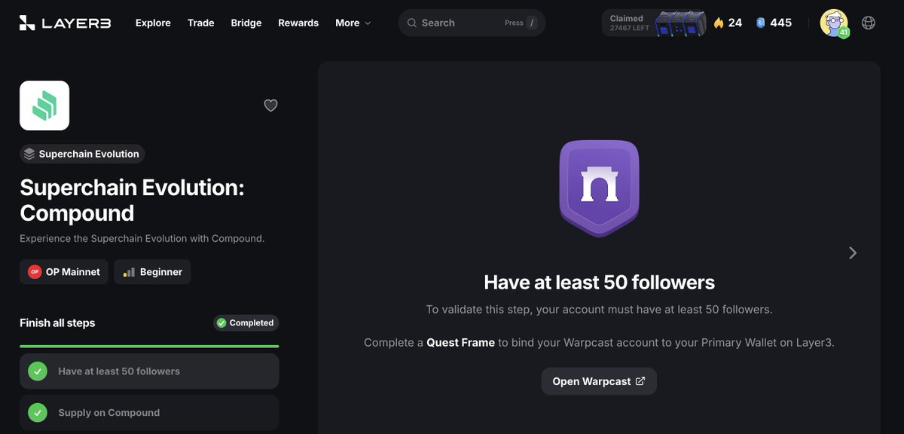Go to the Trade menu item
904x434 pixels.
(200, 23)
